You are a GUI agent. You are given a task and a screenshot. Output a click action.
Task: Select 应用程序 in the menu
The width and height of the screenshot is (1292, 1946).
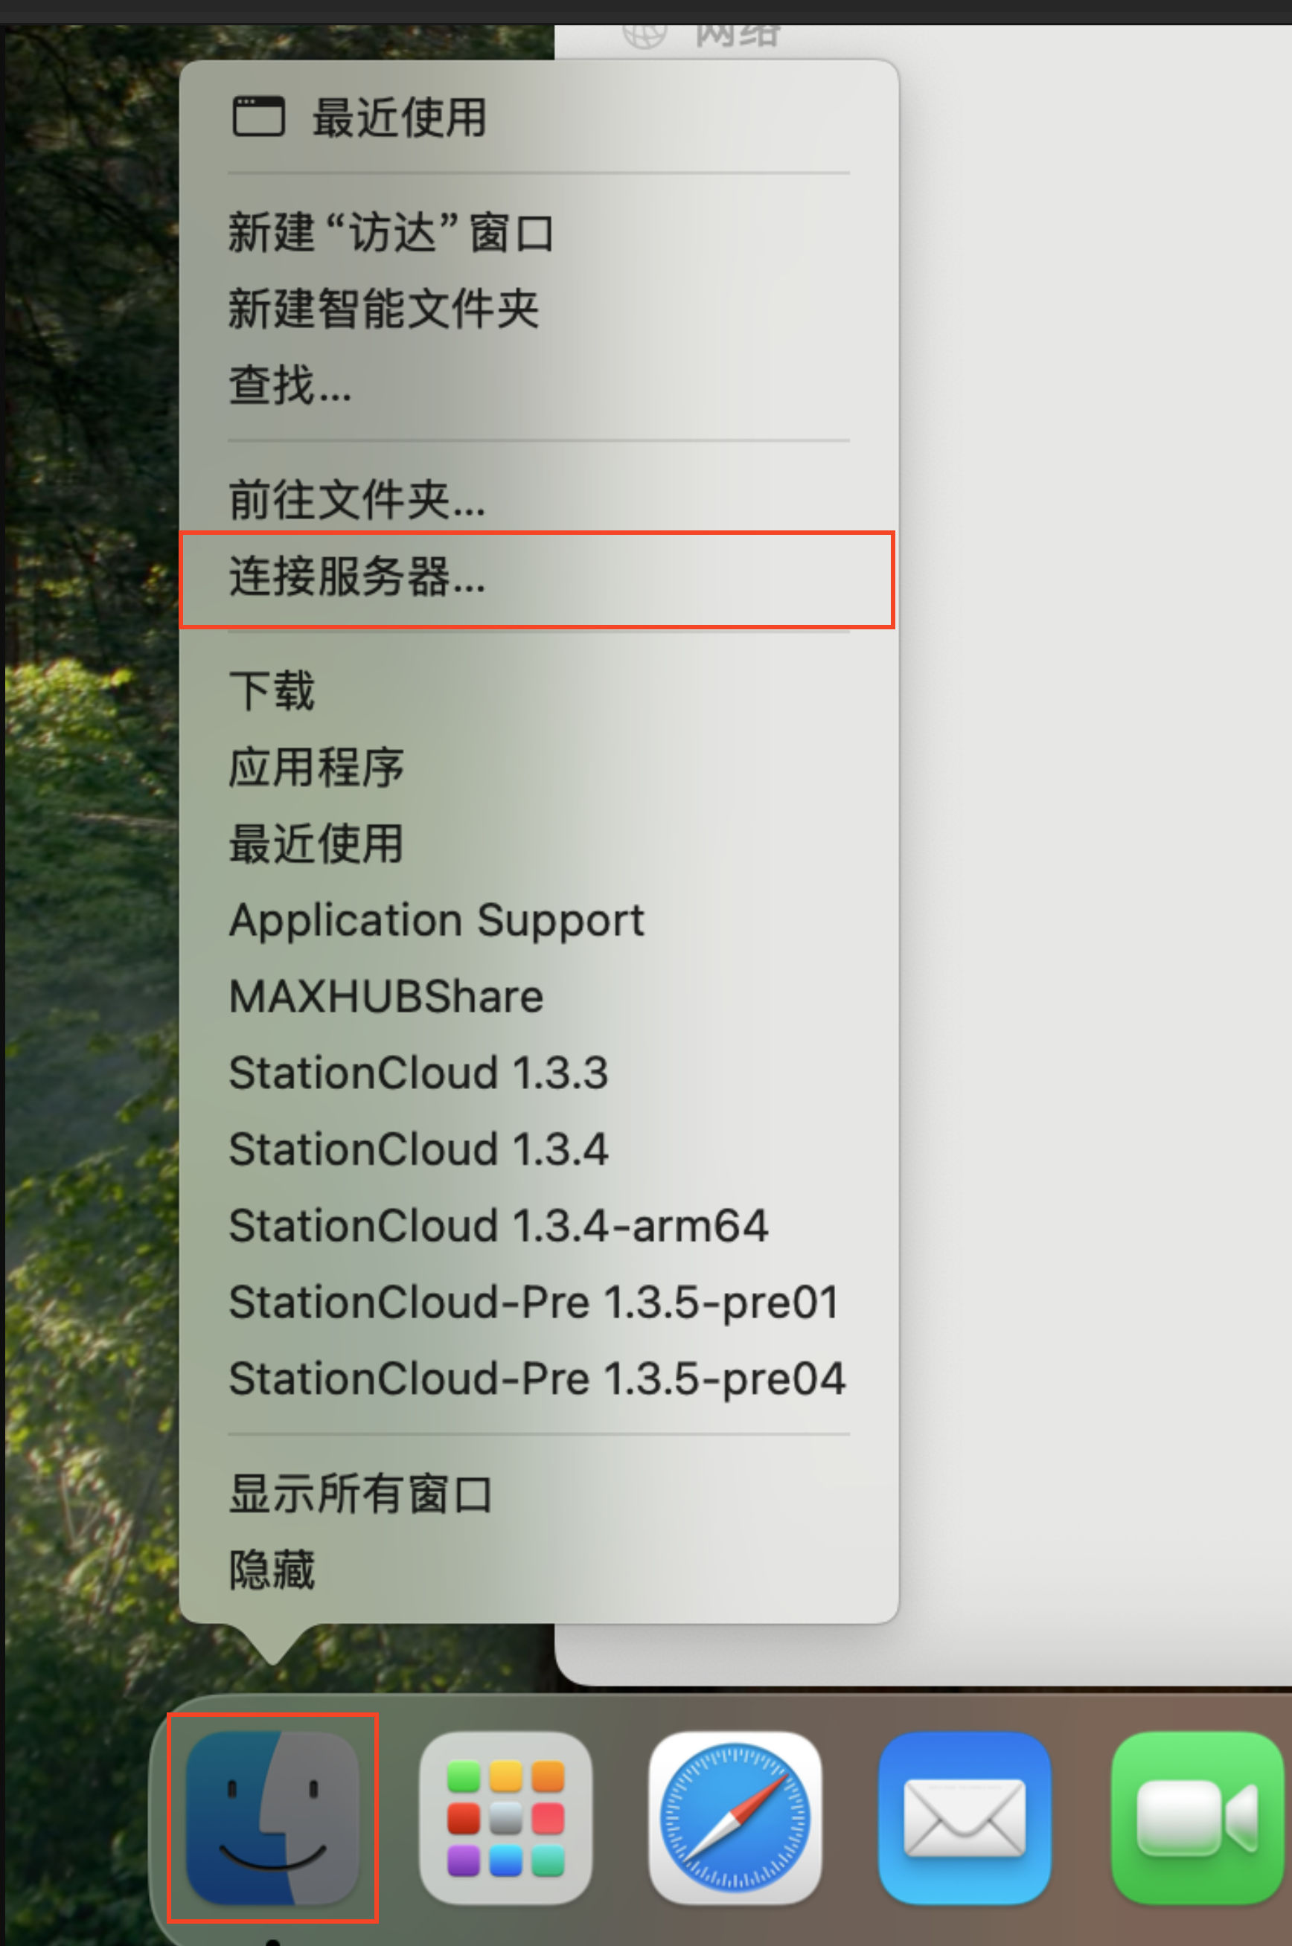pyautogui.click(x=316, y=767)
